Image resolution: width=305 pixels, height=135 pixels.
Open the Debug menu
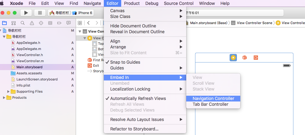152,3
